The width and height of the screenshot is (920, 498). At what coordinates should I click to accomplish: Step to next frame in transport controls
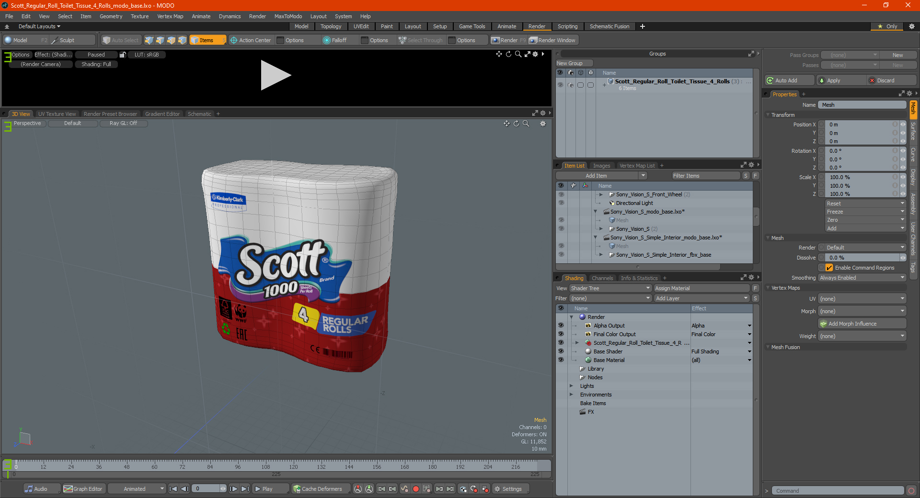(x=234, y=489)
